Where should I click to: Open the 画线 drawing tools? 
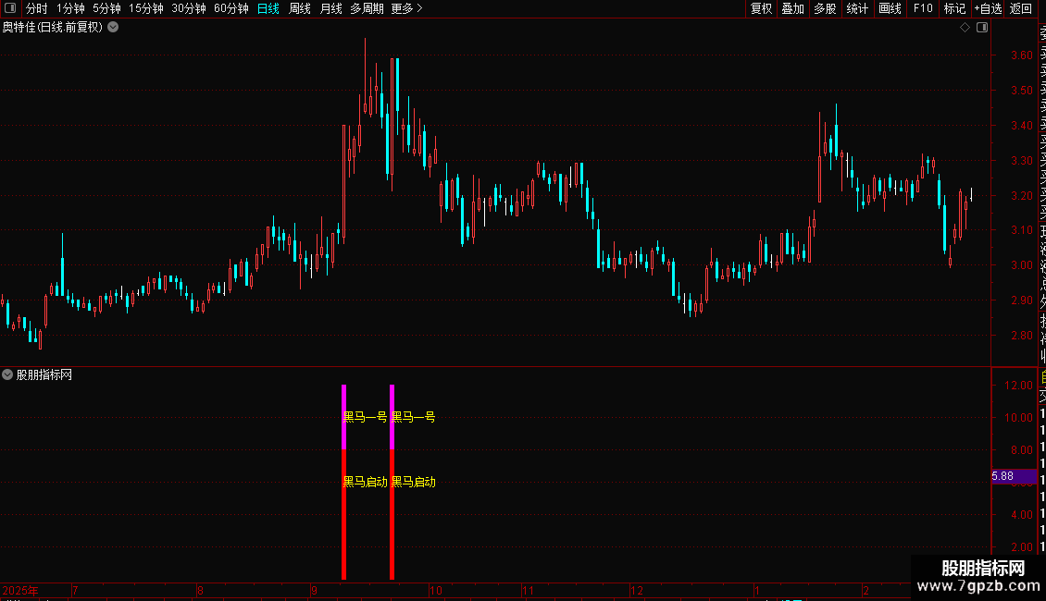pos(890,8)
